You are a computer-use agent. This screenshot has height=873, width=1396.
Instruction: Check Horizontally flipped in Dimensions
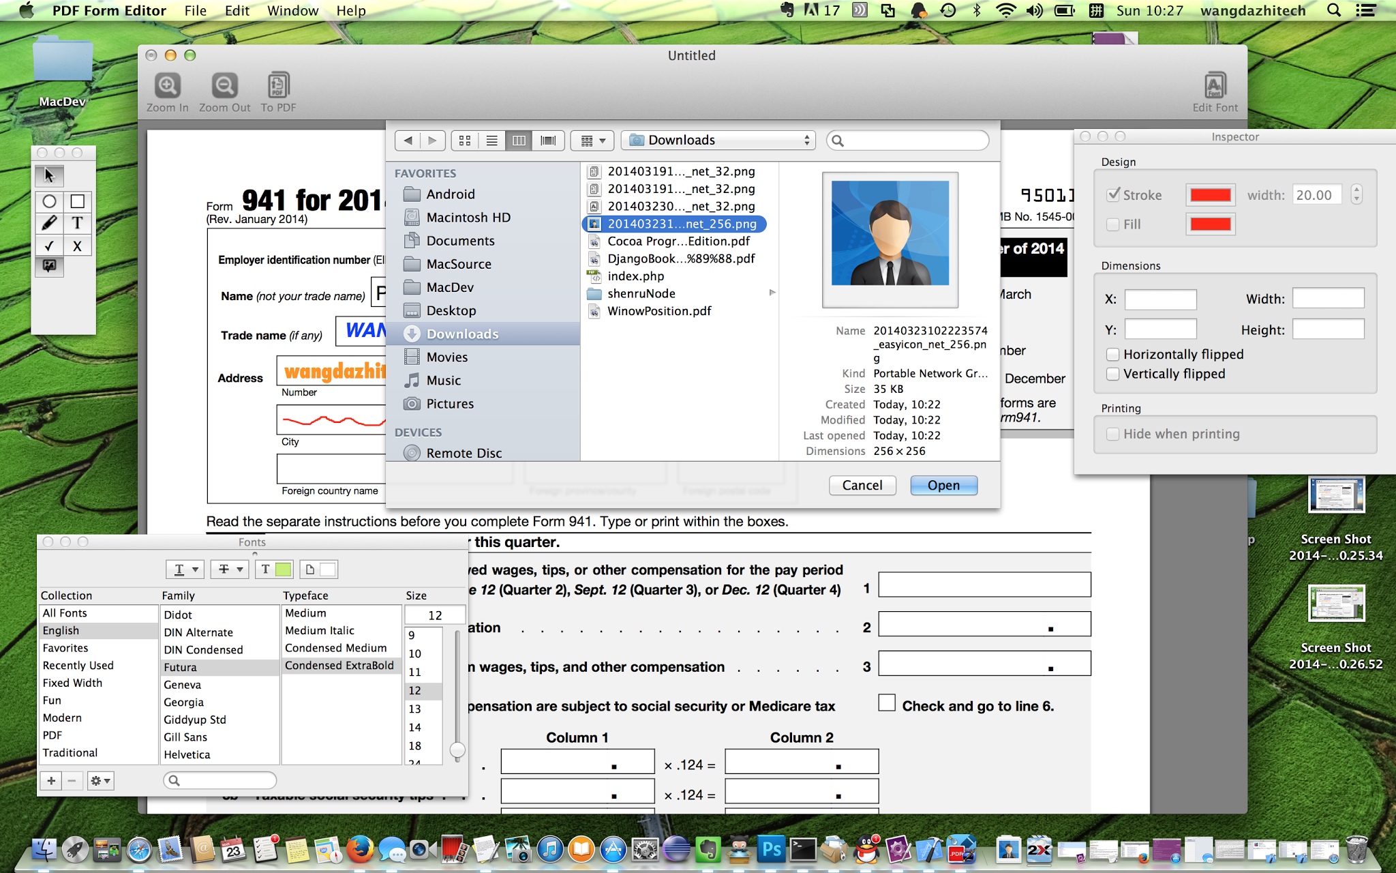tap(1113, 354)
